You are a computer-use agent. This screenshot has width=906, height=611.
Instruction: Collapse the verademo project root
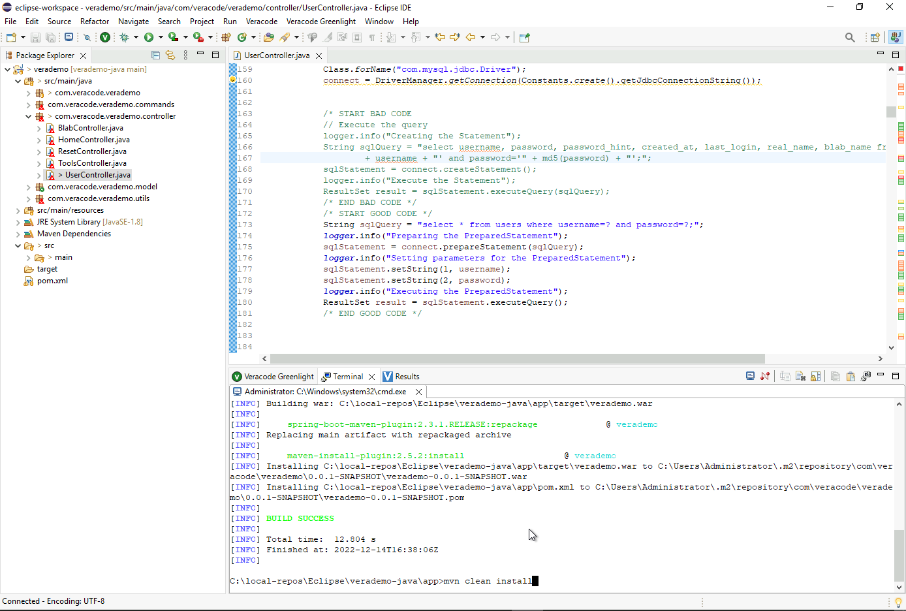pos(7,69)
